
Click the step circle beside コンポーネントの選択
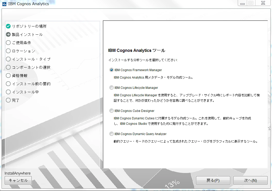pyautogui.click(x=8, y=68)
